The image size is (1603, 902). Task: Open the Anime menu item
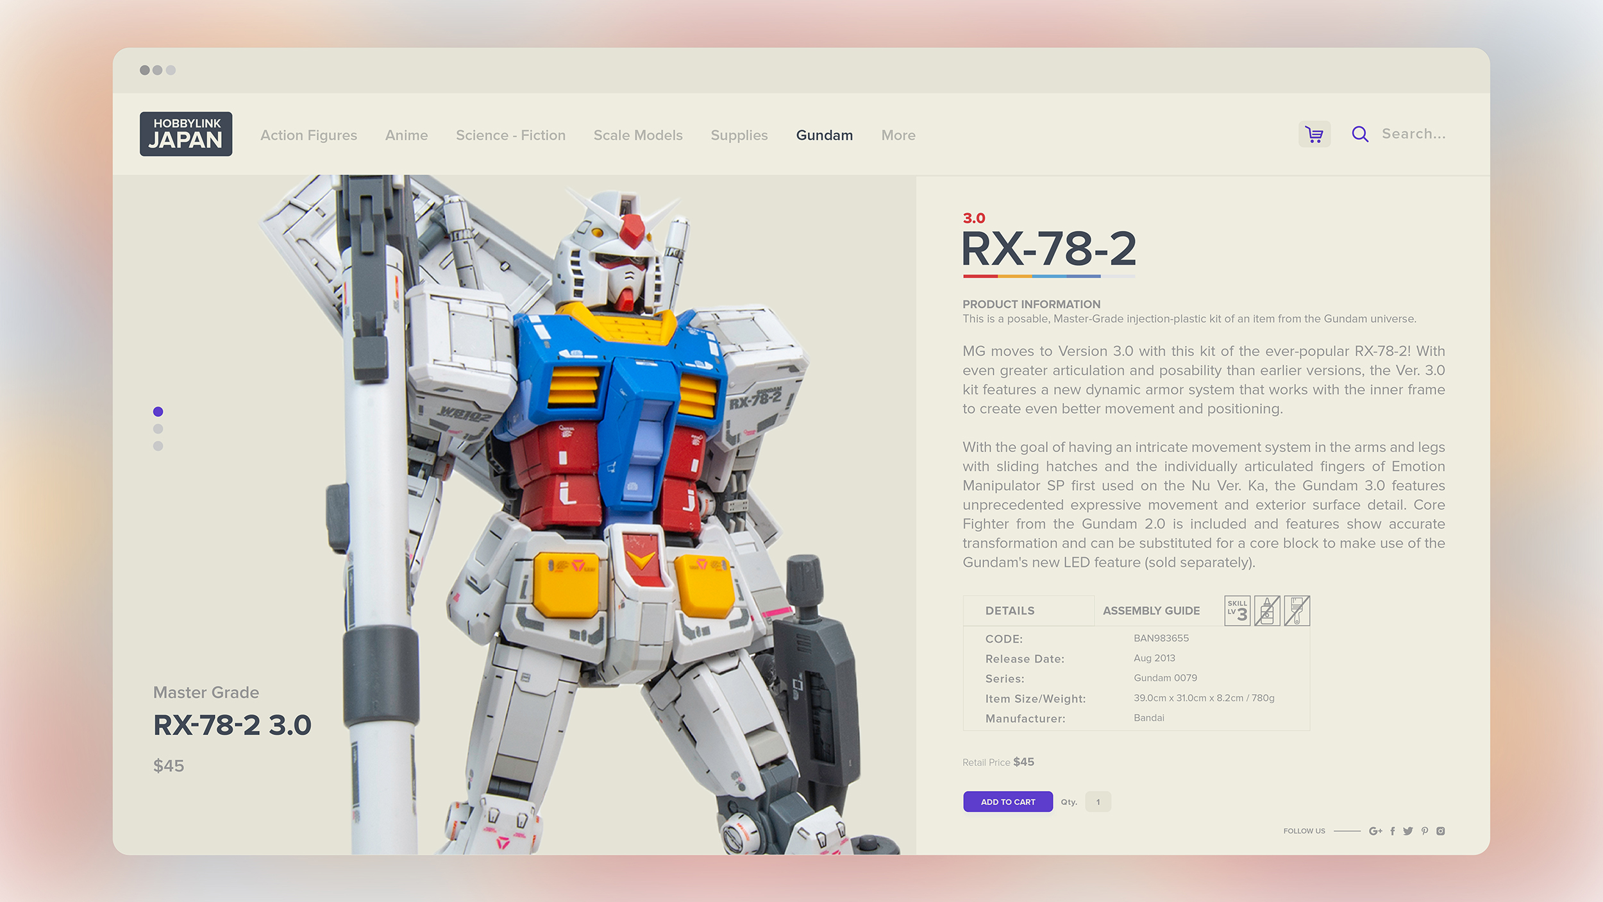tap(407, 135)
